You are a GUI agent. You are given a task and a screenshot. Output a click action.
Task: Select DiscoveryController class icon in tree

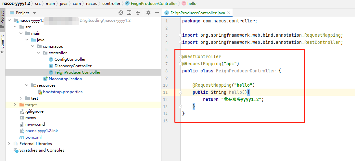coord(51,66)
